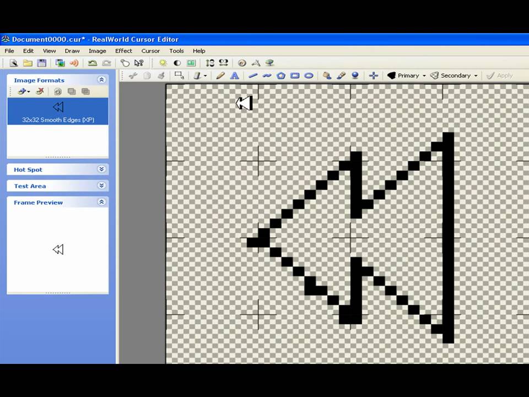This screenshot has height=397, width=529.
Task: Select the Polygon tool
Action: tap(281, 76)
